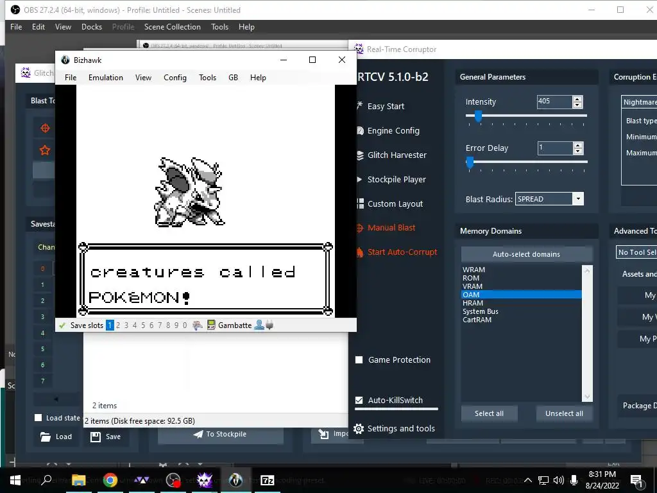Screen dimensions: 657x493
Task: Open the No Tool Selected dropdown
Action: click(637, 252)
